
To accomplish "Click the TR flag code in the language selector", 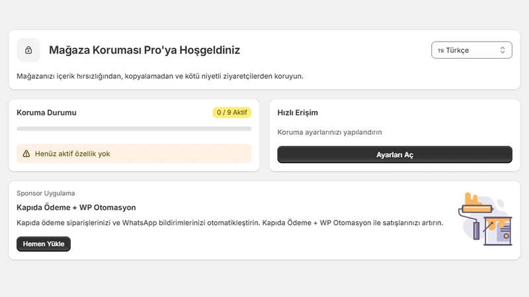I will (440, 51).
